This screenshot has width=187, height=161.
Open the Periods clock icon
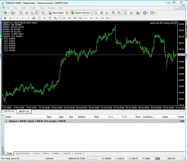(145, 13)
